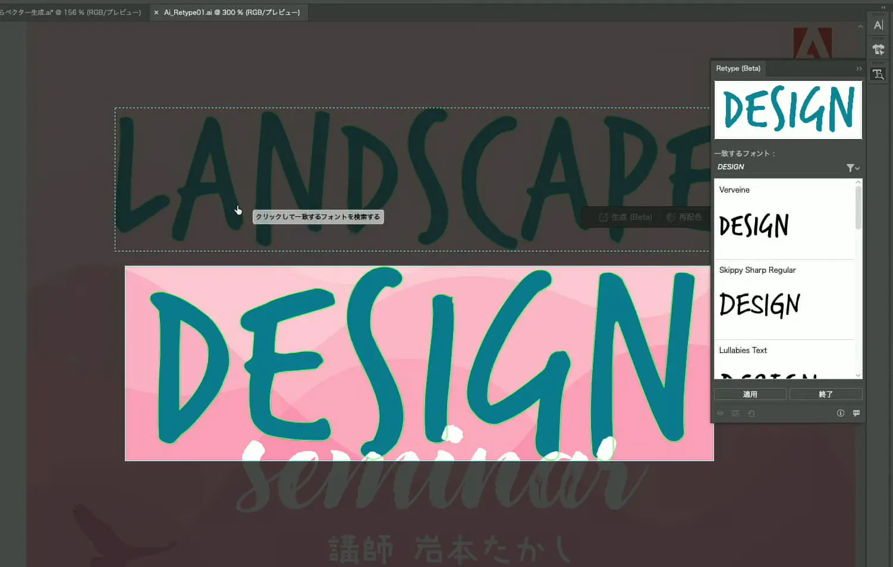Click the edit text icon in Retype footer

[x=735, y=413]
